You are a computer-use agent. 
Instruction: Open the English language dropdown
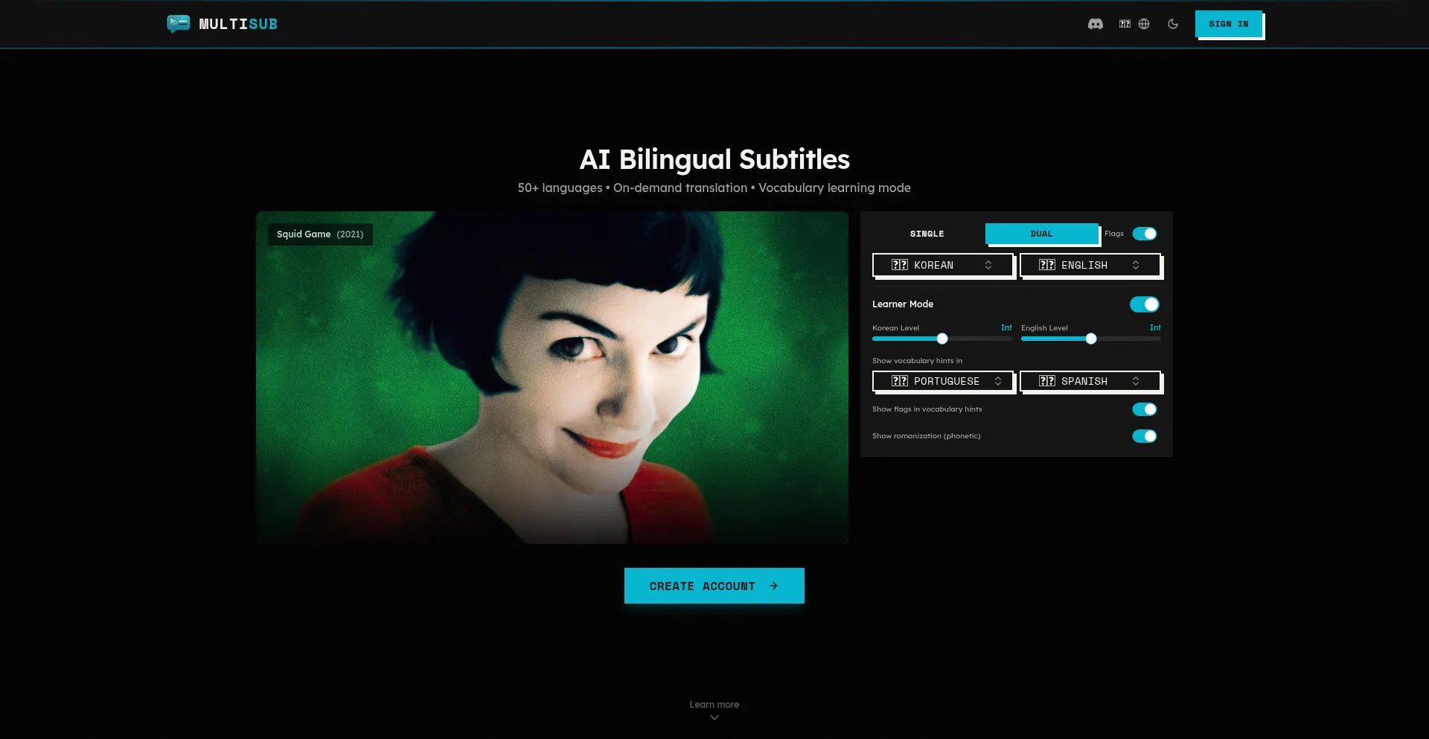(x=1090, y=265)
